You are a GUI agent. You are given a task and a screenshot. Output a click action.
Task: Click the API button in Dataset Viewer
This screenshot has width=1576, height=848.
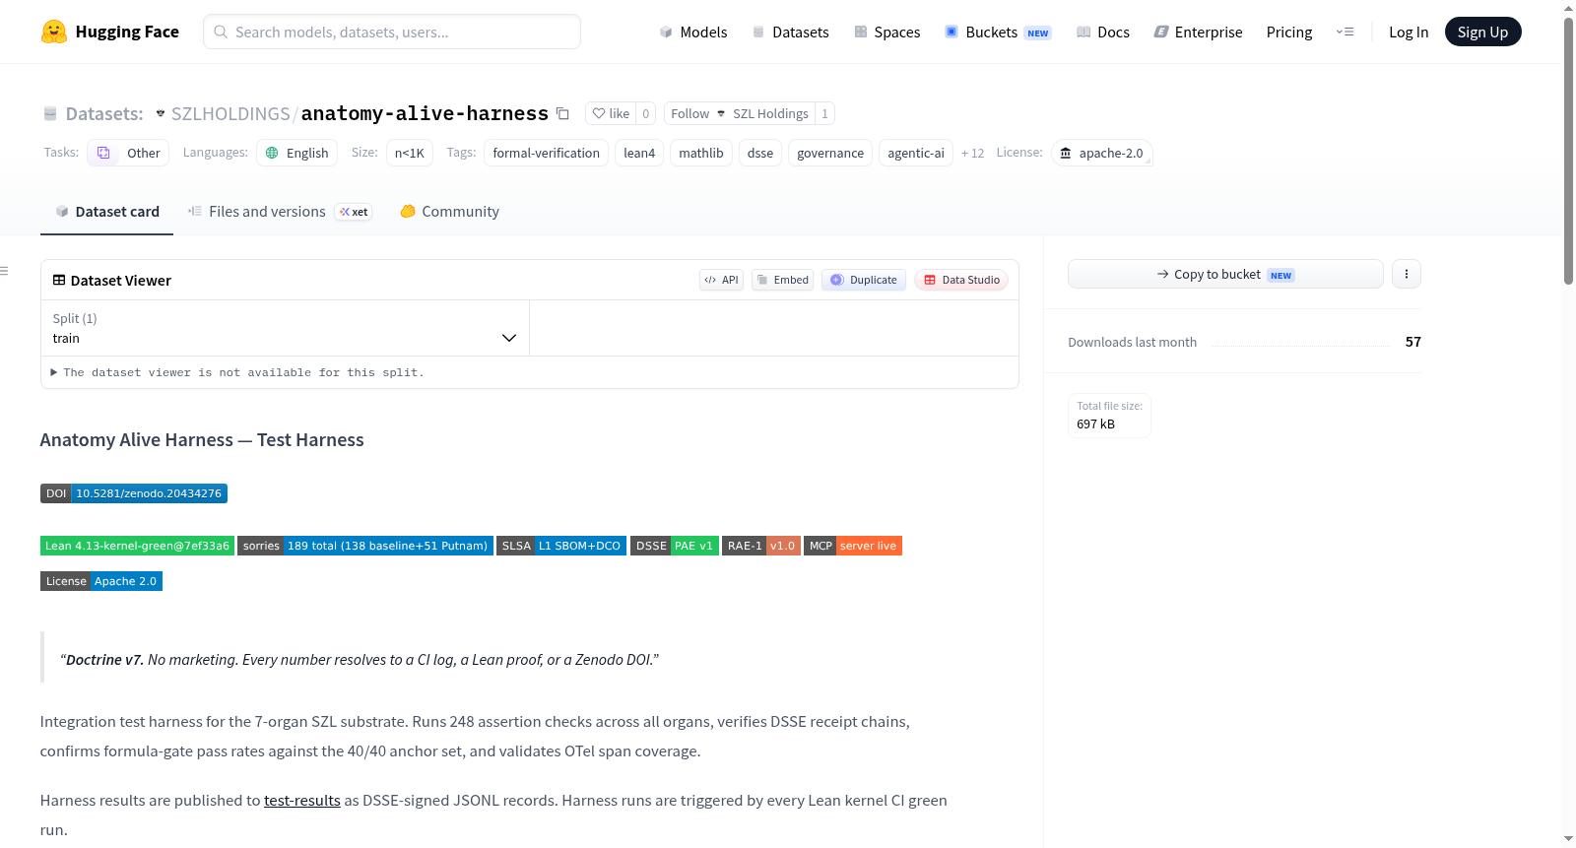click(721, 280)
